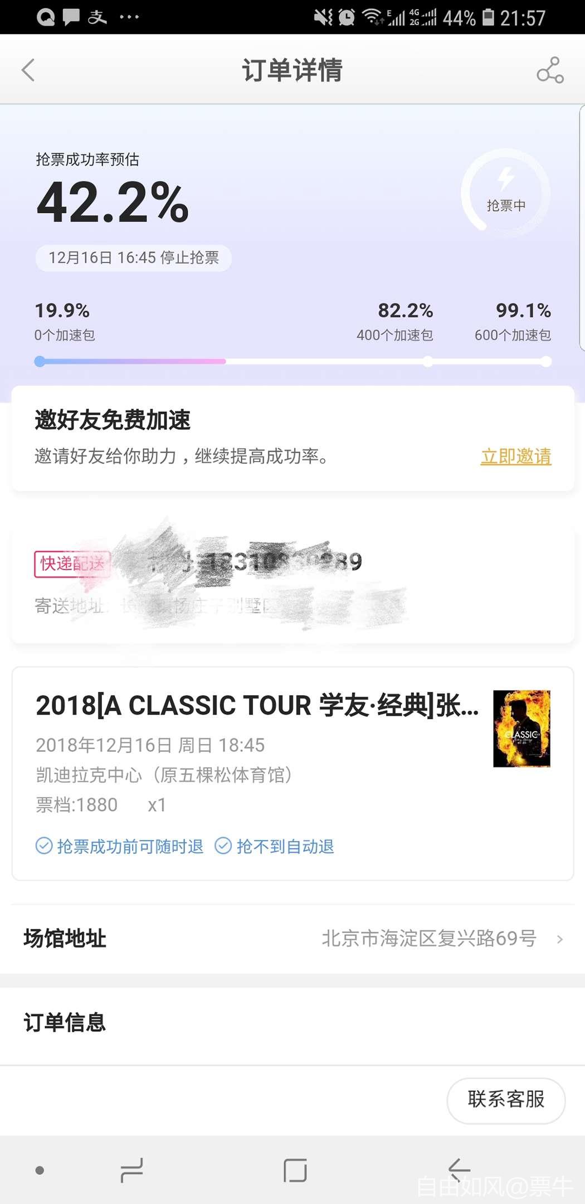Tap the 12月16日 16:45 停止抢票 pill
The height and width of the screenshot is (1204, 585).
click(x=134, y=258)
